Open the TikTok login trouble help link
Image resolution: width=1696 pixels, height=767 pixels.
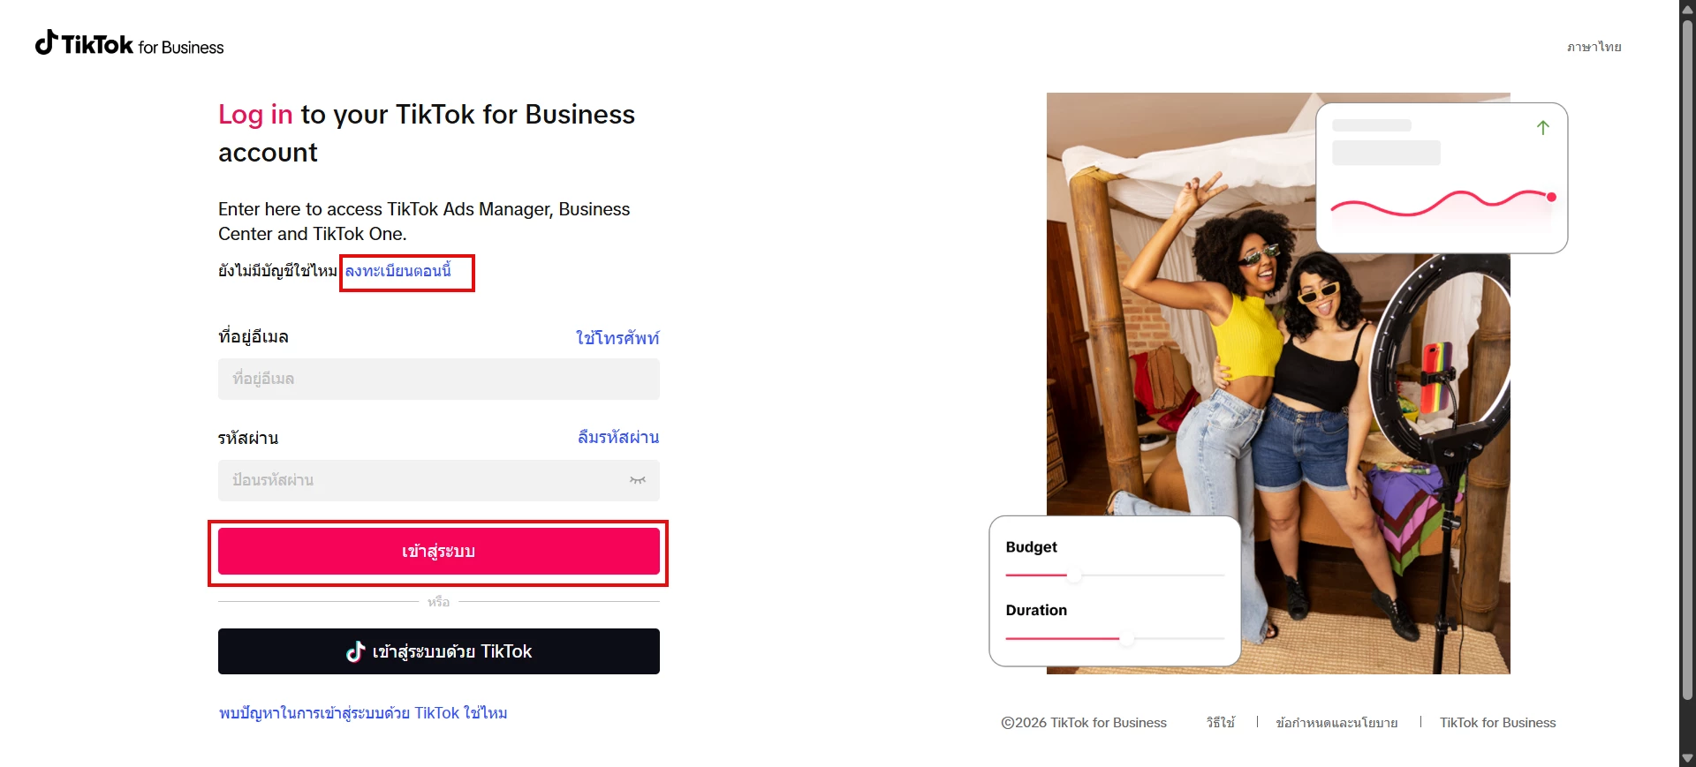pyautogui.click(x=363, y=713)
